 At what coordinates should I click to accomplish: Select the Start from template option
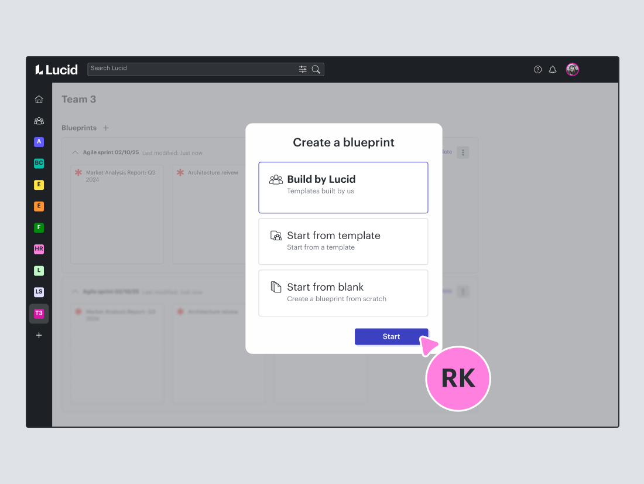click(x=343, y=241)
